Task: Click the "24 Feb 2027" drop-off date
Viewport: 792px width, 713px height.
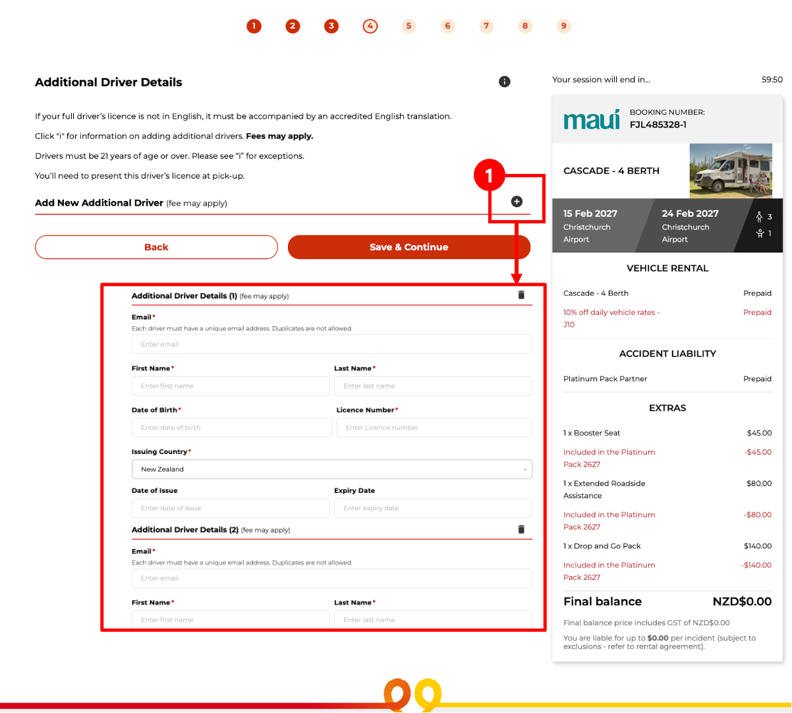Action: pos(691,214)
